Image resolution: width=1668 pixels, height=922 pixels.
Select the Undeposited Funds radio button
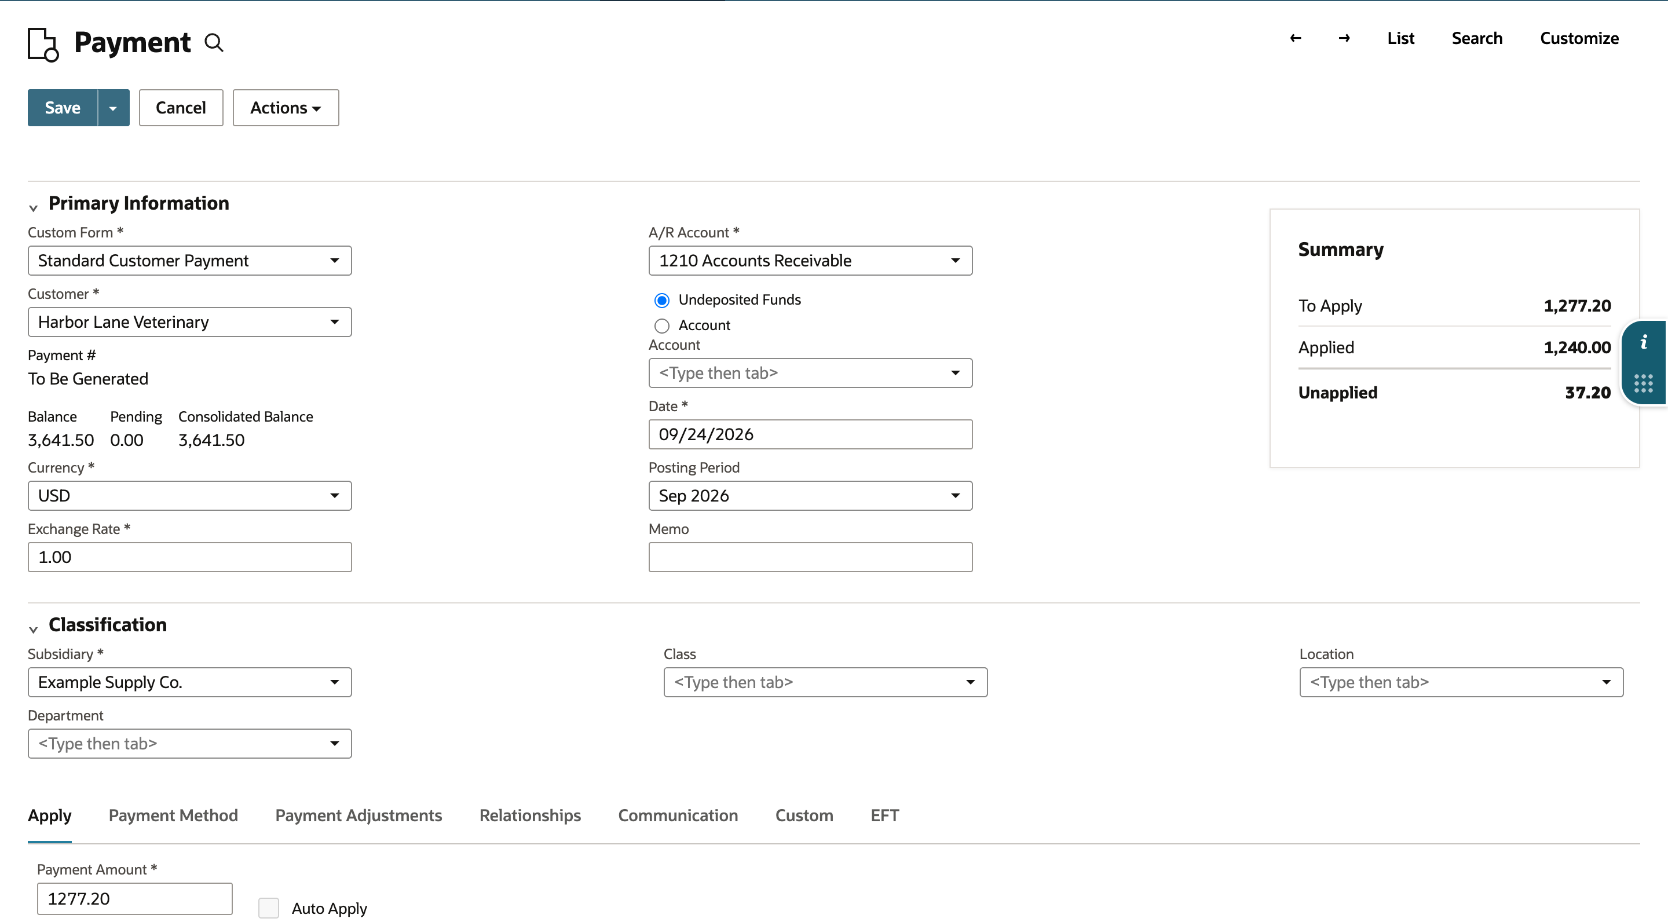click(662, 301)
